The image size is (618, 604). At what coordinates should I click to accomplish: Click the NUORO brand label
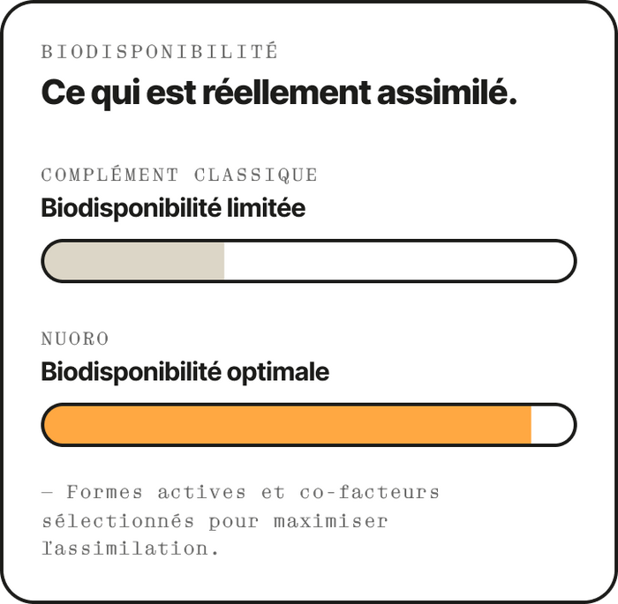[75, 339]
